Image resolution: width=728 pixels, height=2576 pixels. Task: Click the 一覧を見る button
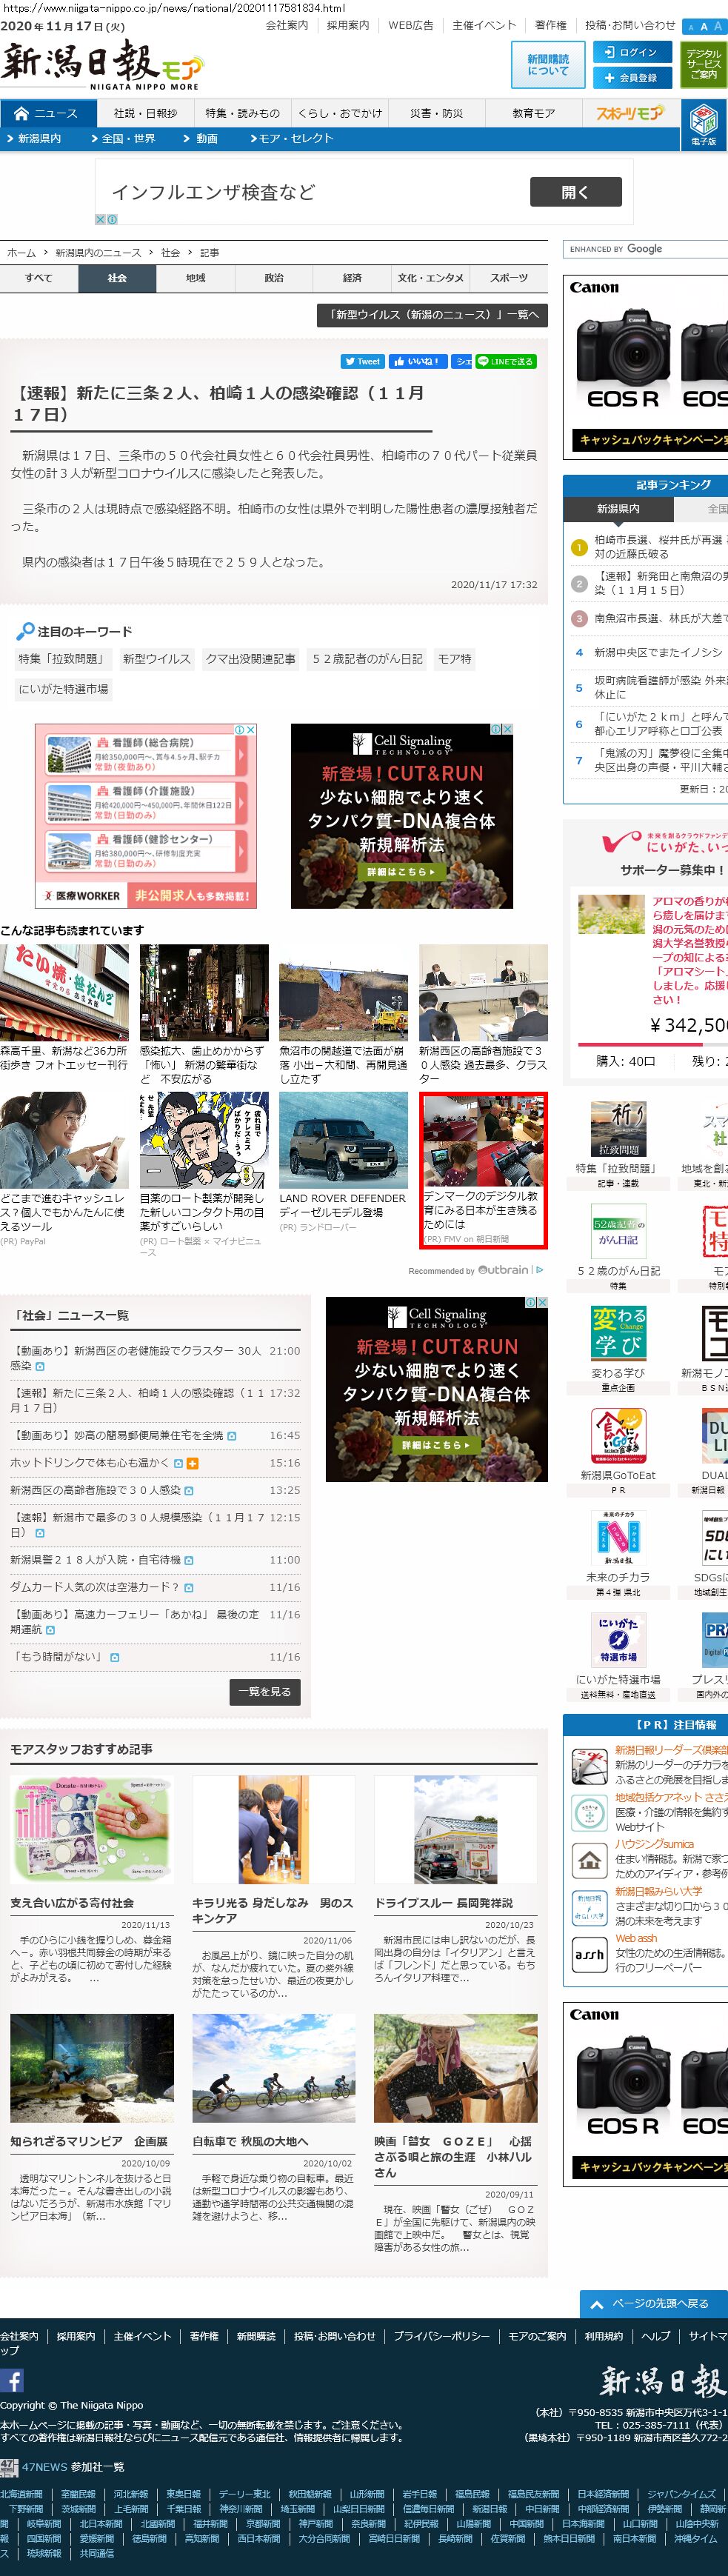(265, 1691)
